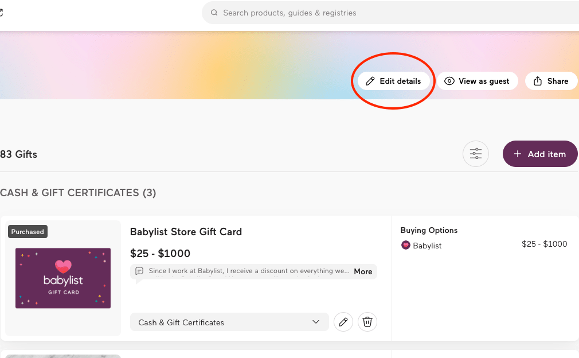Select the pencil edit icon below the gift card
The height and width of the screenshot is (358, 579).
click(343, 322)
